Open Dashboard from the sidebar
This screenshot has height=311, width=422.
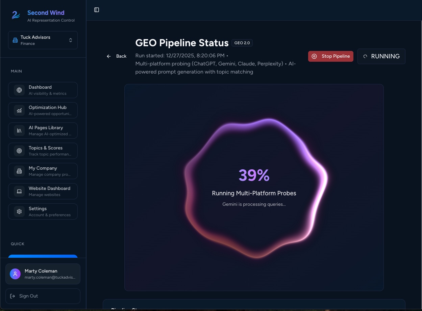click(x=43, y=90)
